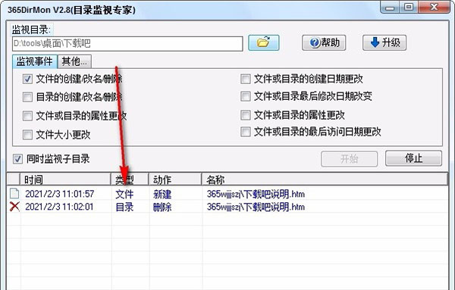Toggle 同时监视子目录 checkbox
455x290 pixels.
click(x=17, y=159)
